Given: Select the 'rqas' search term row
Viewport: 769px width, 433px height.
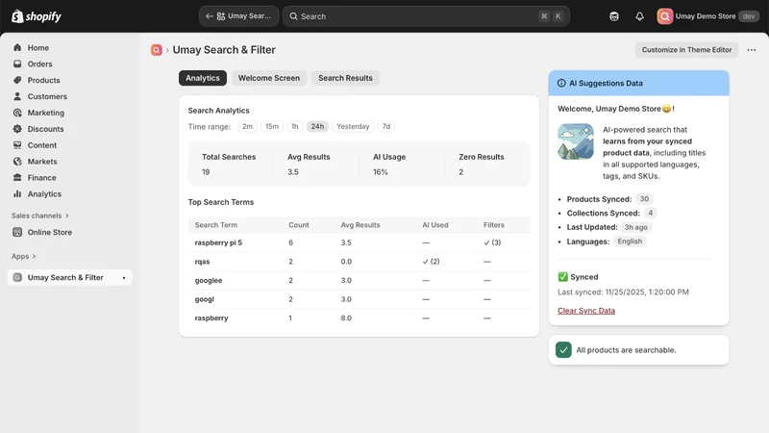Looking at the screenshot, I should click(359, 262).
